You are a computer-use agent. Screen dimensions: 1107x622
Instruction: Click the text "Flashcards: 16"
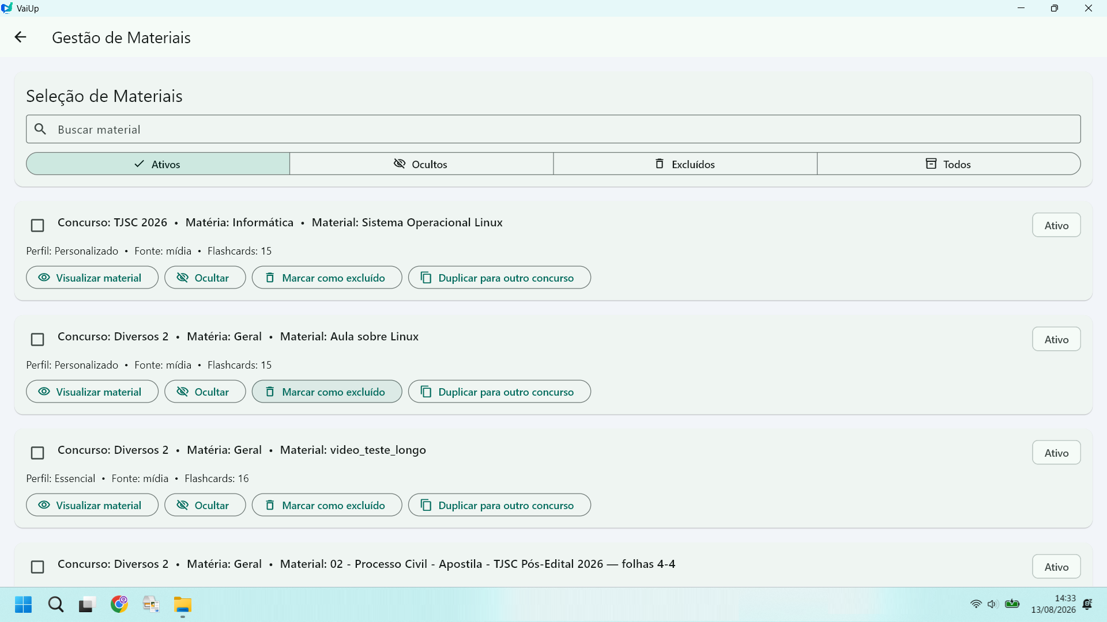(217, 479)
